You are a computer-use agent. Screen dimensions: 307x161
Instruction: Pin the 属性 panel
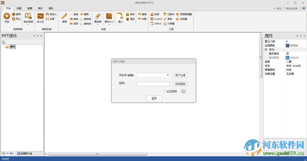click(301, 36)
